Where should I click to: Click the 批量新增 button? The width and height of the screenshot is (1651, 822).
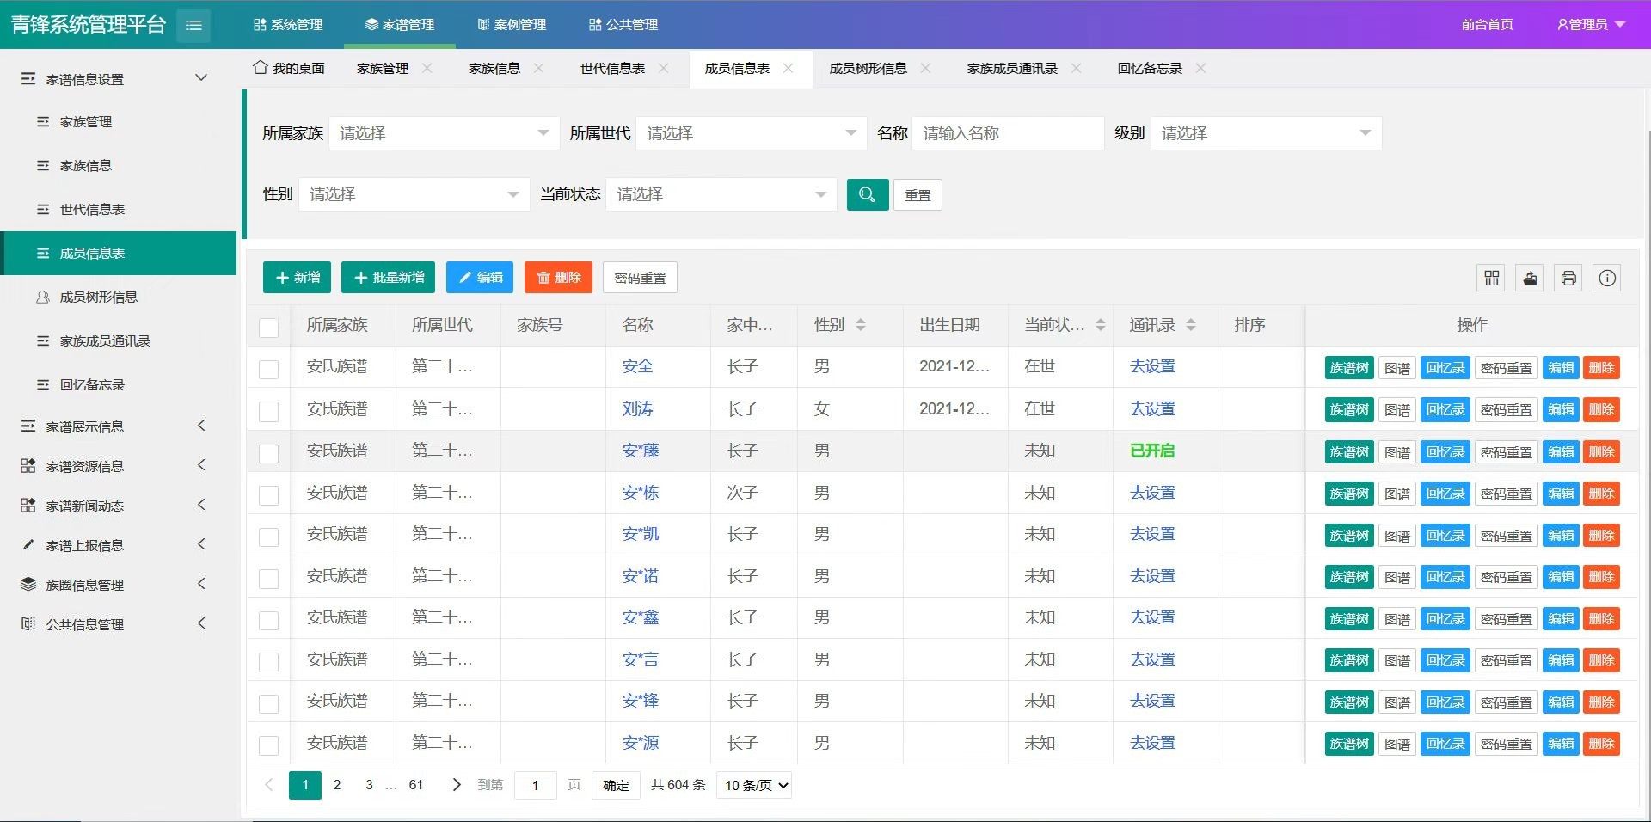click(388, 278)
